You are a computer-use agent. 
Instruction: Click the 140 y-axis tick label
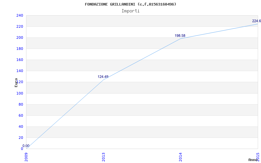click(x=20, y=71)
